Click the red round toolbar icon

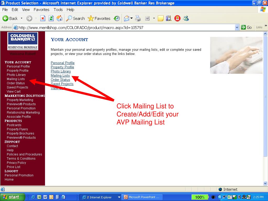(177, 18)
